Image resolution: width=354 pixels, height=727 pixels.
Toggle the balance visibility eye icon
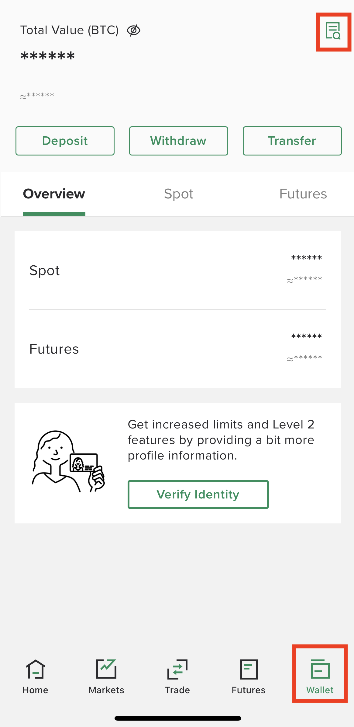coord(133,30)
